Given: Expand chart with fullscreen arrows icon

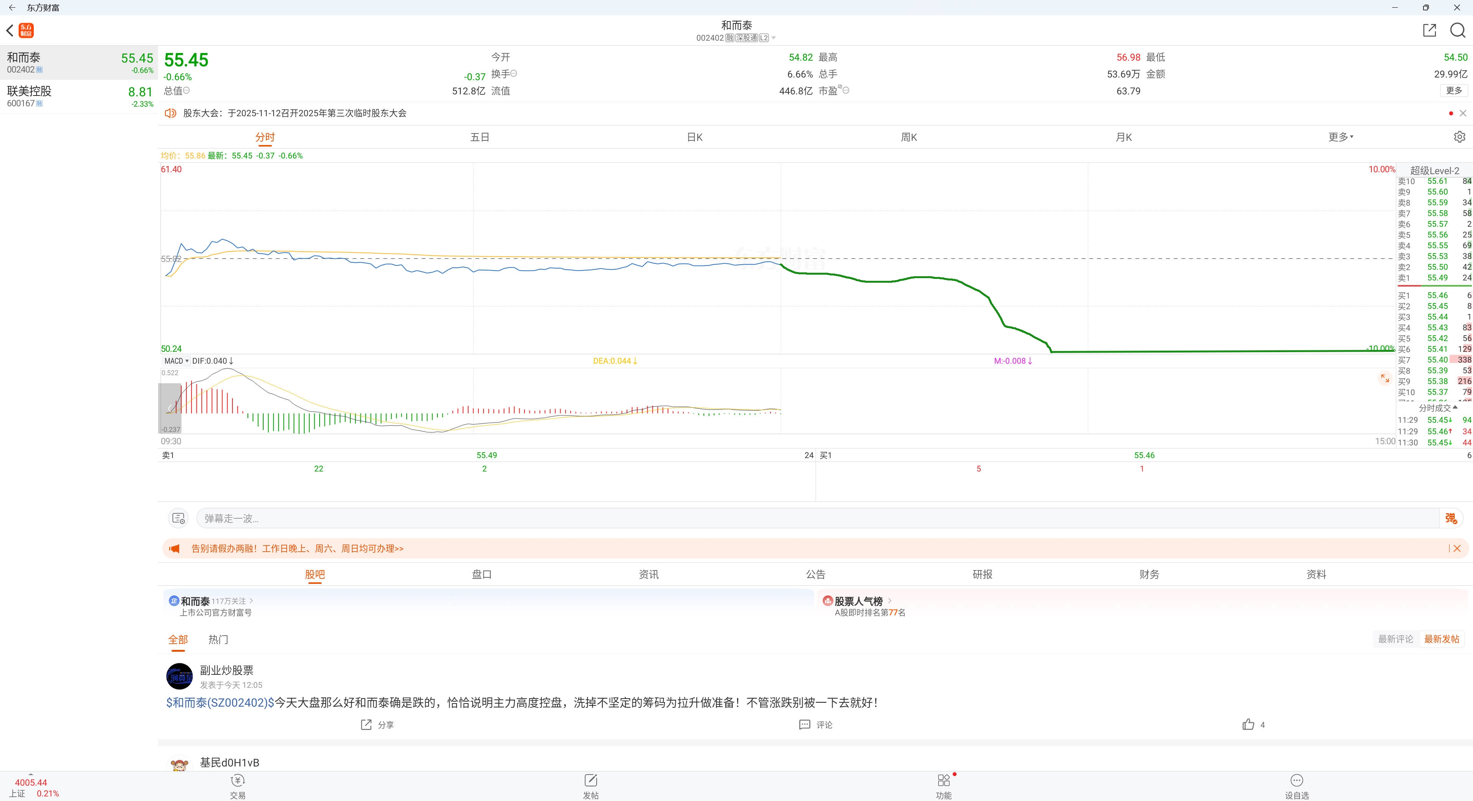Looking at the screenshot, I should (1385, 378).
